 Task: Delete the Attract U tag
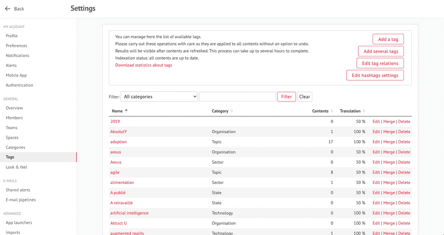click(404, 223)
